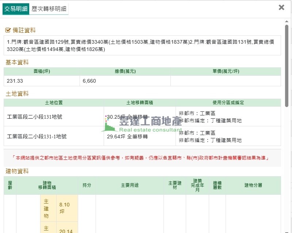This screenshot has width=292, height=233.
Task: Click the 建築完成年月 column header
Action: (197, 185)
